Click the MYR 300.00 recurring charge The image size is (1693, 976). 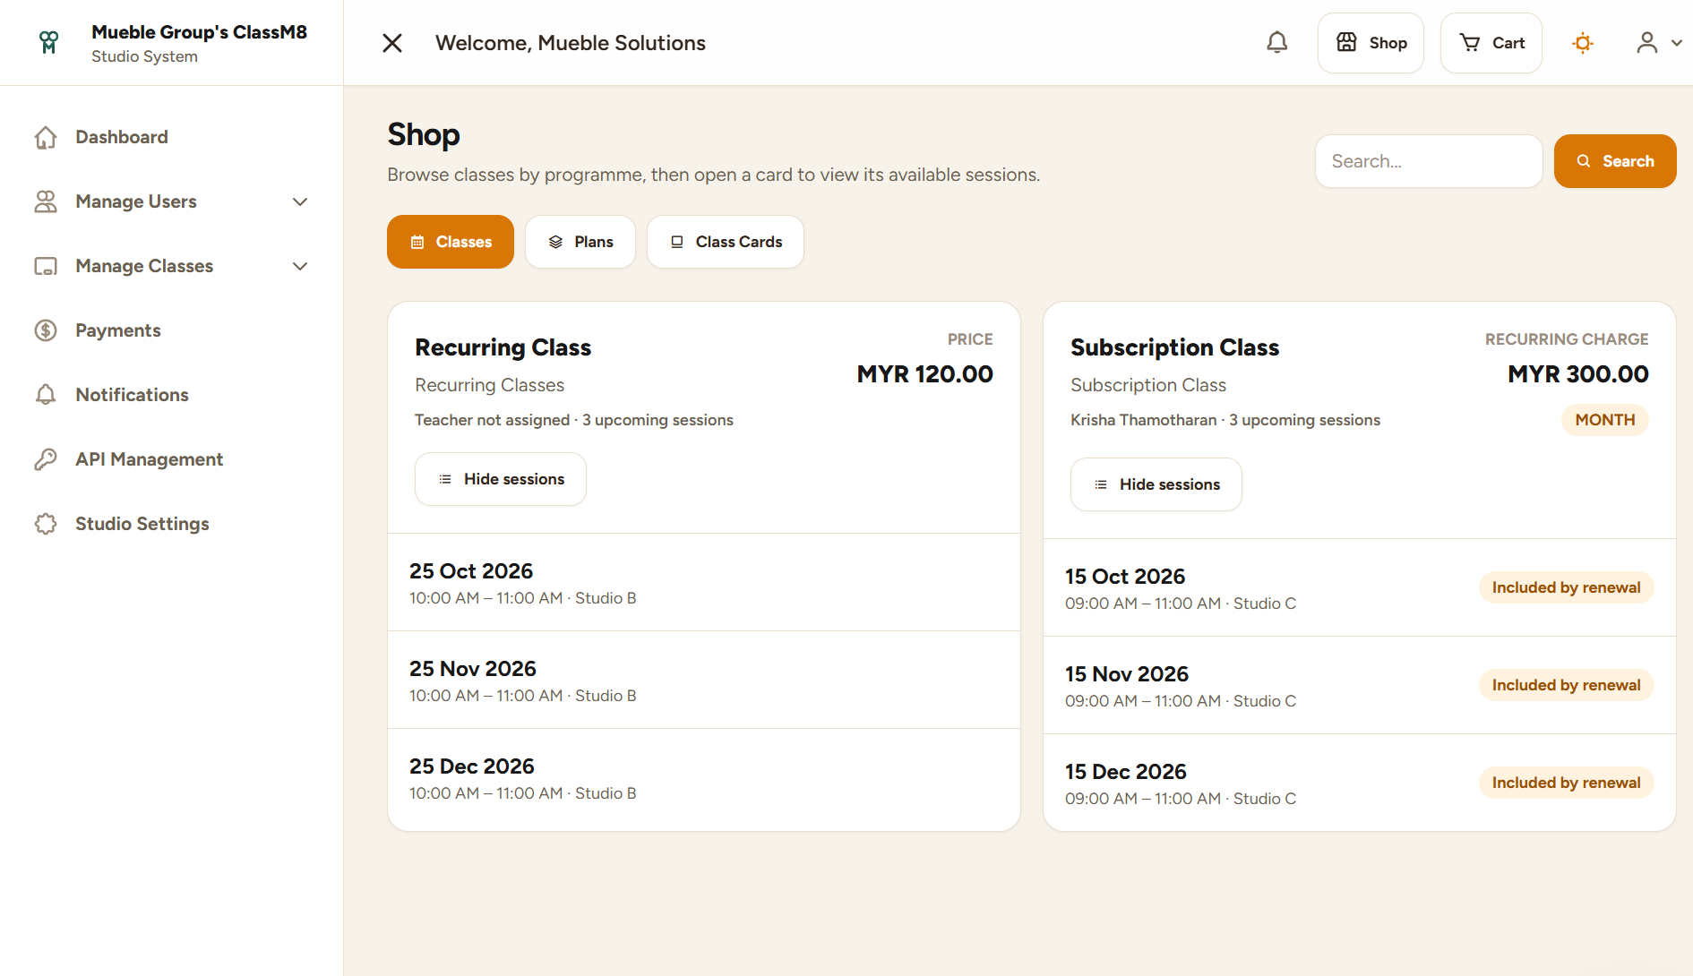click(x=1578, y=374)
